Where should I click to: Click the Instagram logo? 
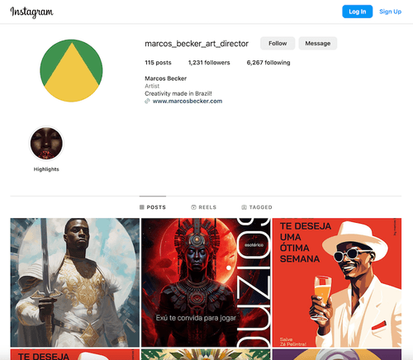[31, 12]
